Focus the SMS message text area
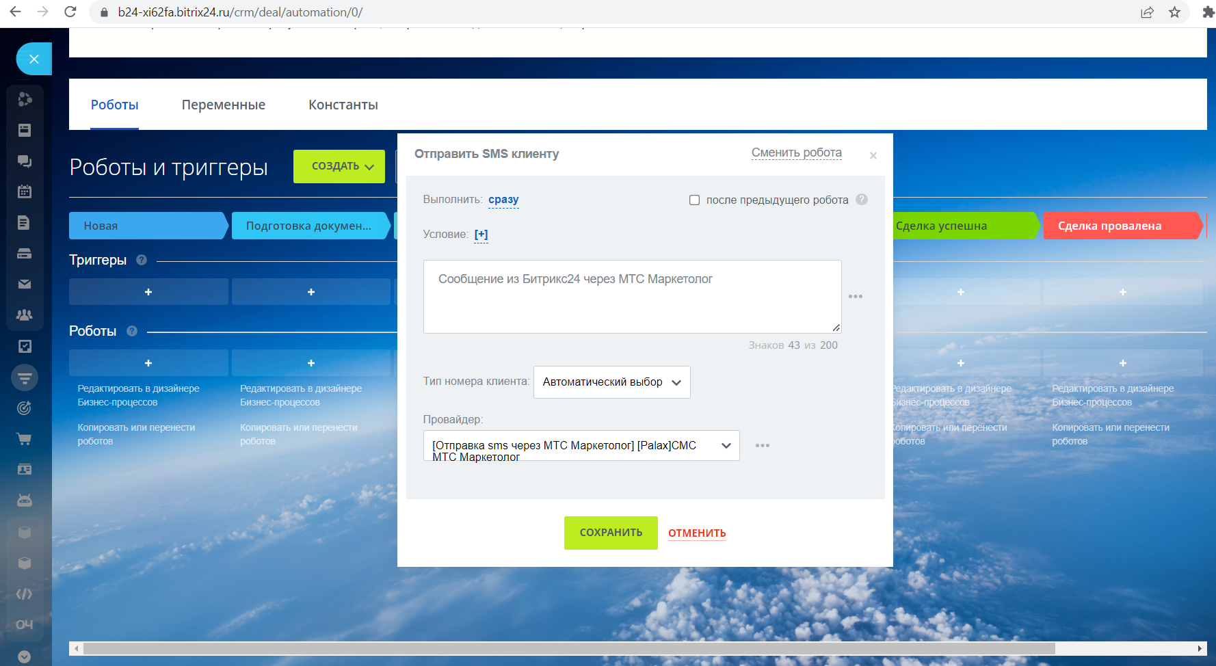Screen dimensions: 1216x666 point(633,297)
